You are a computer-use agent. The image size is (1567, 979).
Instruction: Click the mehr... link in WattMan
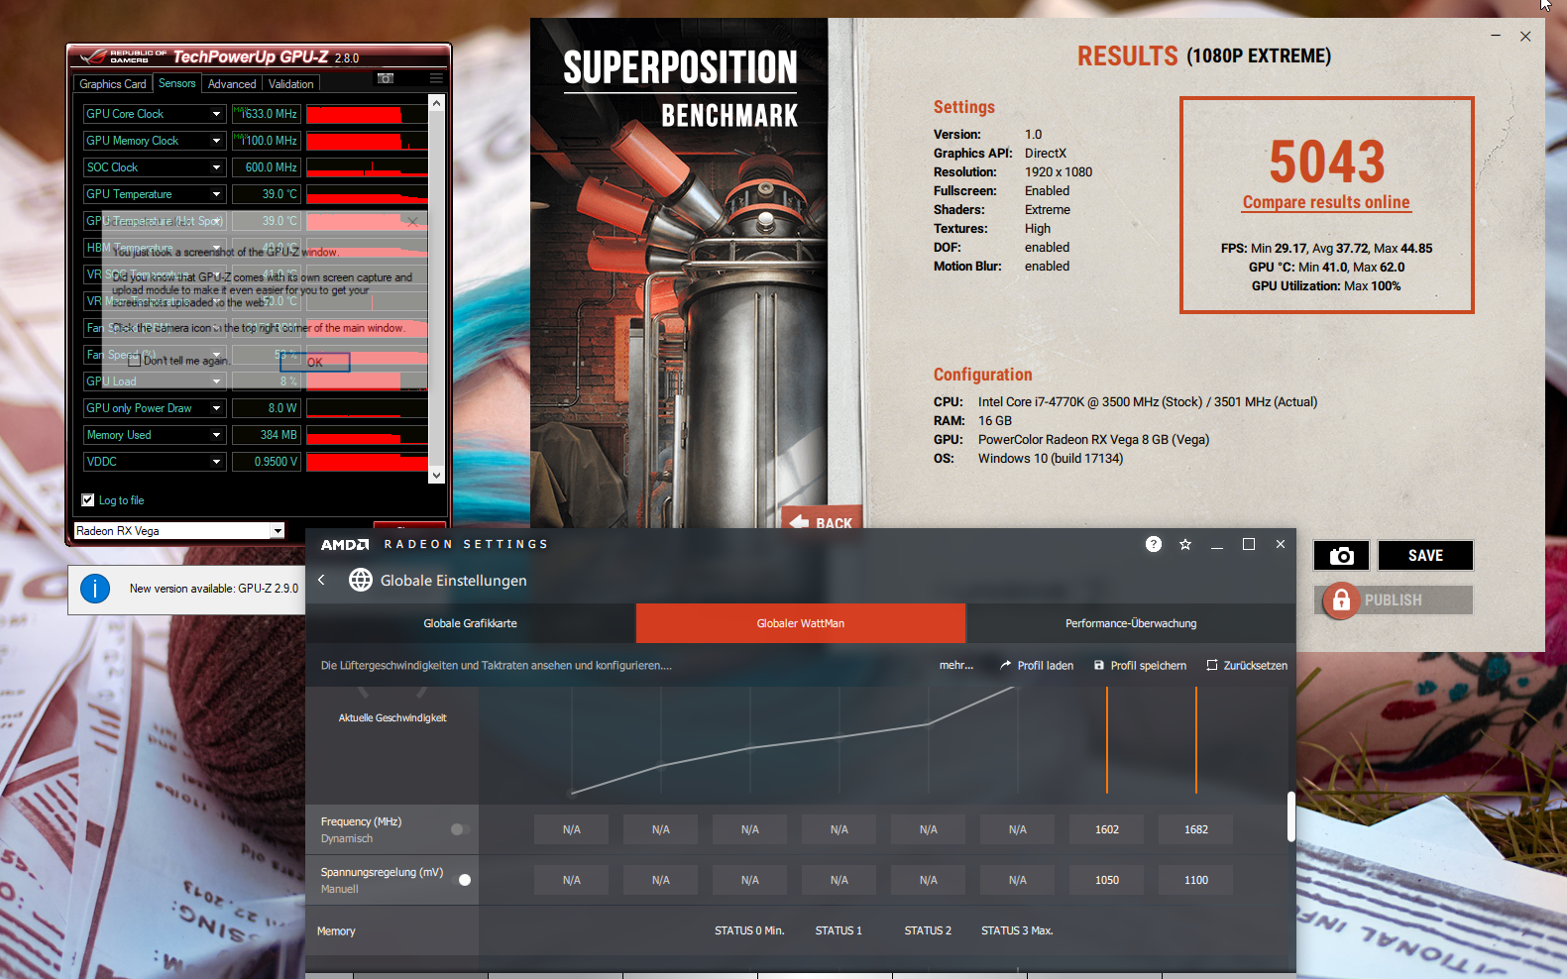coord(956,665)
